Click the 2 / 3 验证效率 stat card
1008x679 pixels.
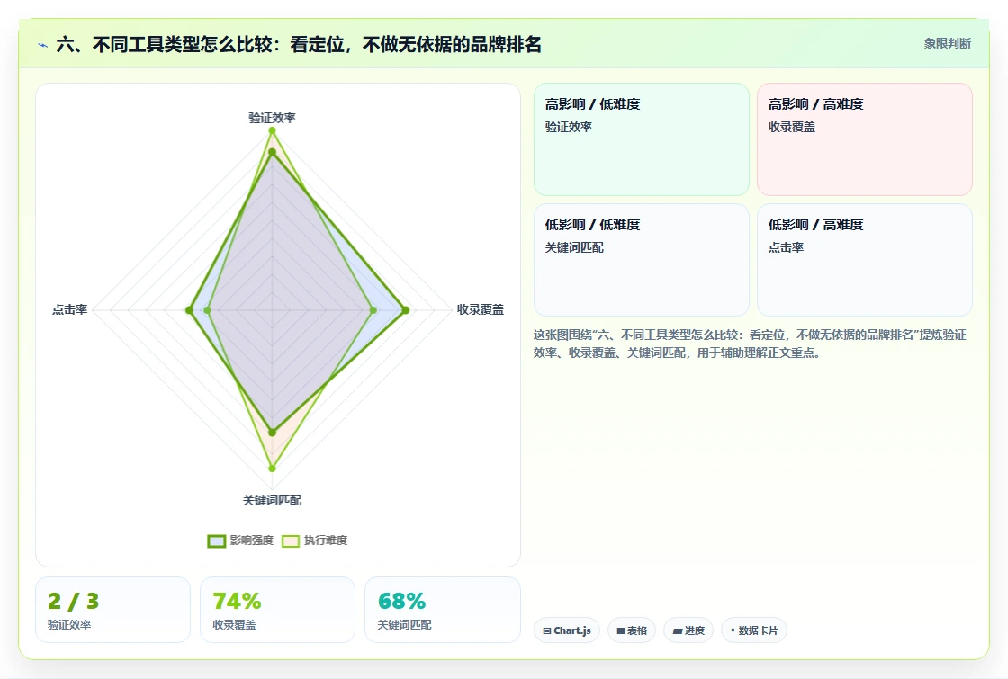[x=113, y=610]
